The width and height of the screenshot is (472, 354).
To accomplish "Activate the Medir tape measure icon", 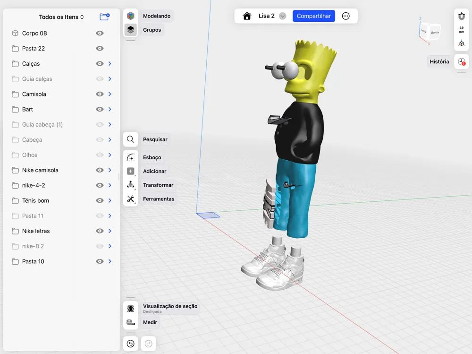I will 130,322.
